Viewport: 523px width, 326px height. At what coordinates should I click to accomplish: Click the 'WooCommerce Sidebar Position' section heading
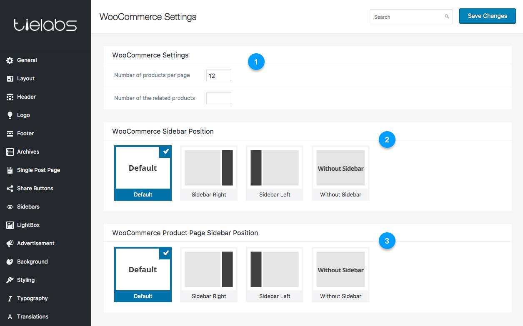click(163, 132)
